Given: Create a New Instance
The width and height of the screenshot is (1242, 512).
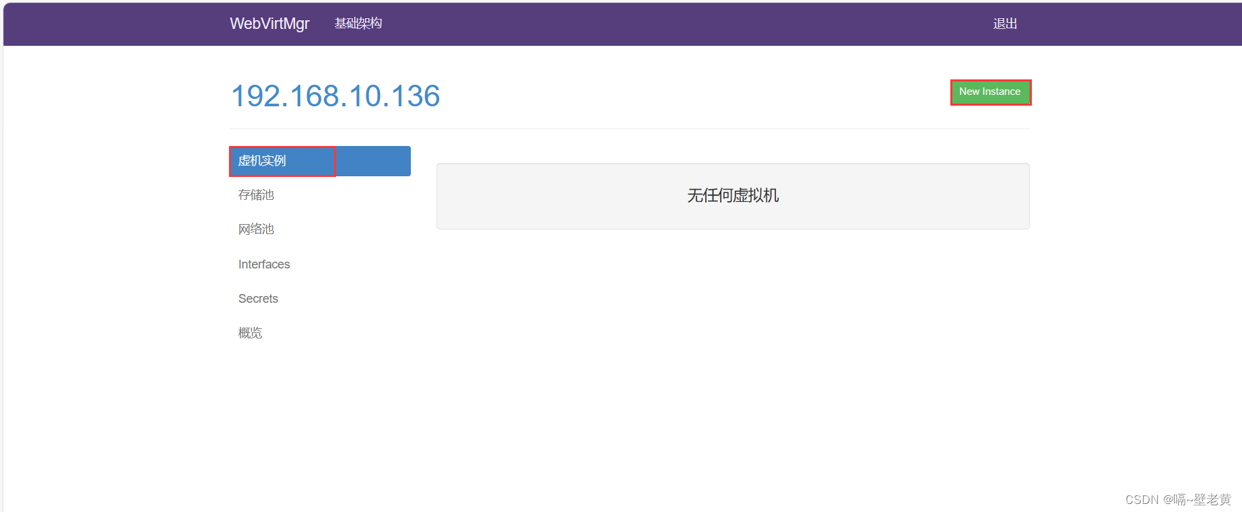Looking at the screenshot, I should pyautogui.click(x=990, y=92).
